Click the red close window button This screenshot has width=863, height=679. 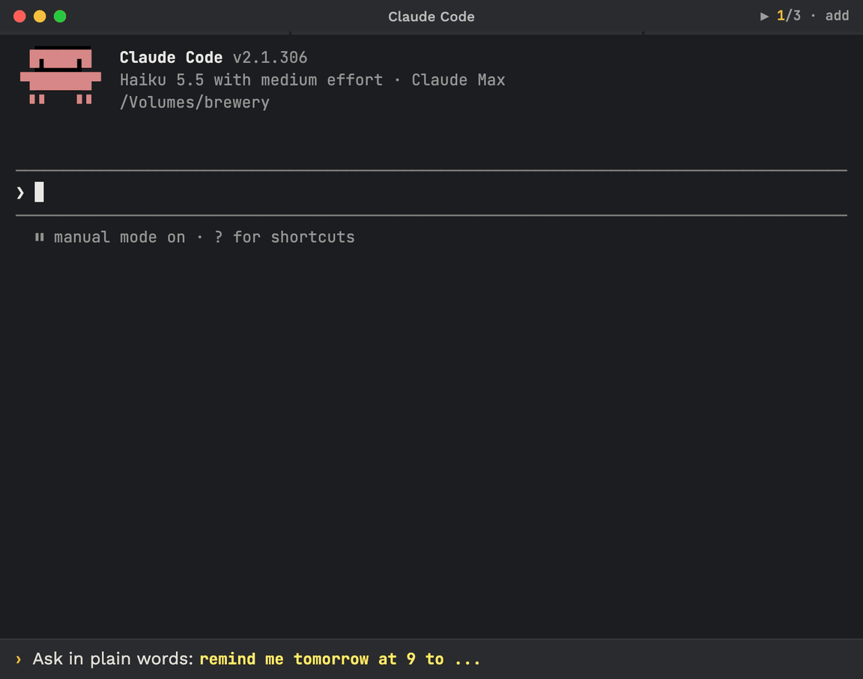click(x=19, y=16)
